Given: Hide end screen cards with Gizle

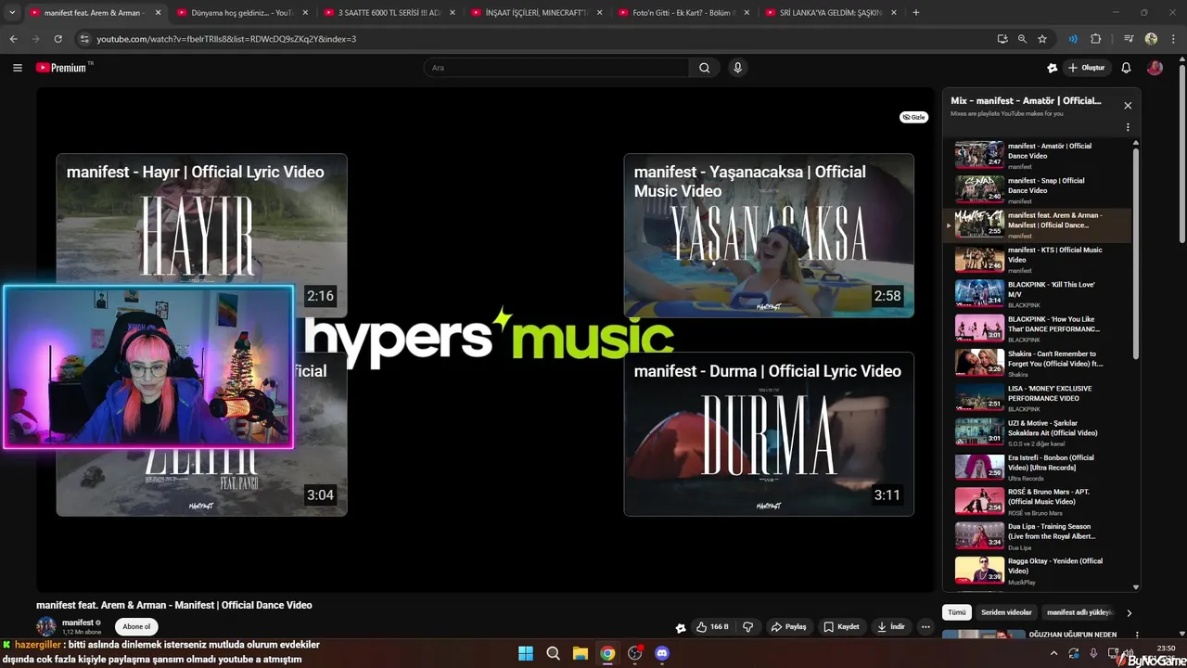Looking at the screenshot, I should coord(913,117).
